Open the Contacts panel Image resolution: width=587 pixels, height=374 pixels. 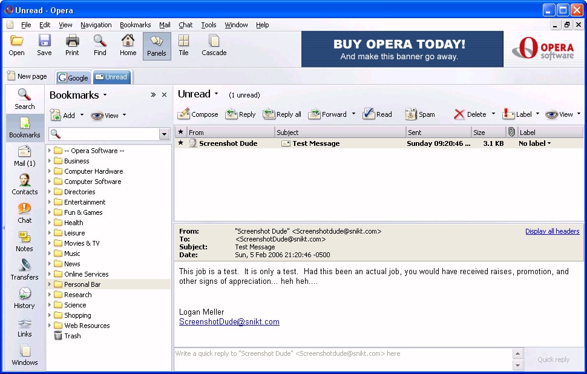click(24, 184)
